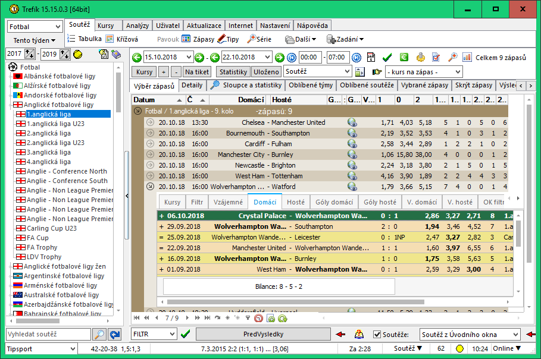
Task: Click the green checkmark icon in date toolbar
Action: [387, 57]
